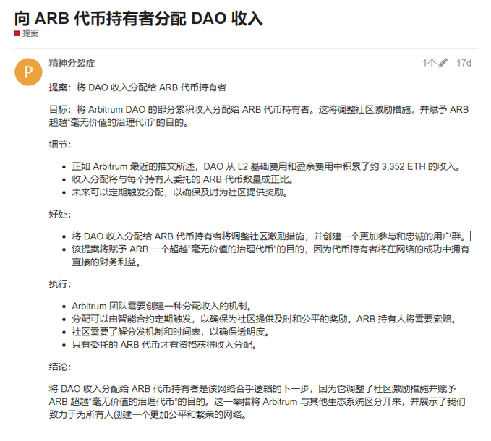Open the 17d post date link

[x=464, y=63]
